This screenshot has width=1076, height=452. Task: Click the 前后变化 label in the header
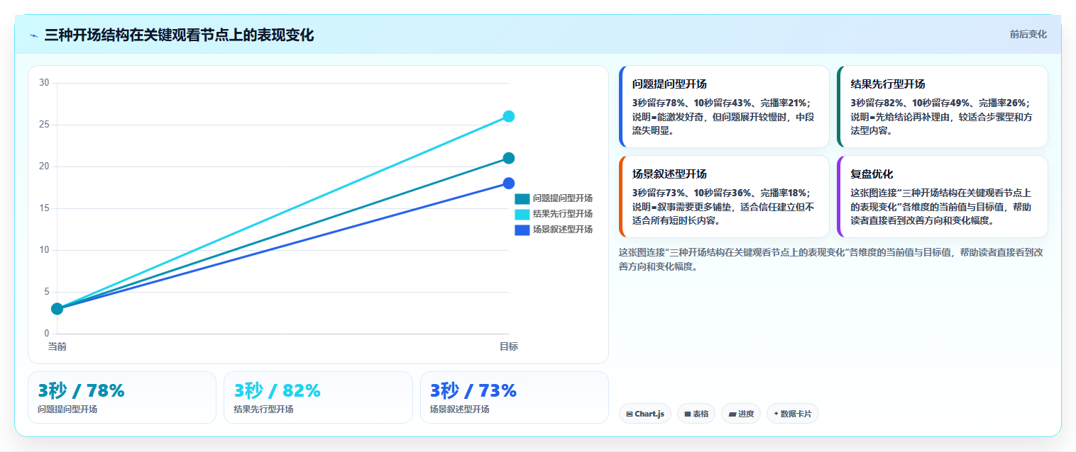click(1028, 35)
